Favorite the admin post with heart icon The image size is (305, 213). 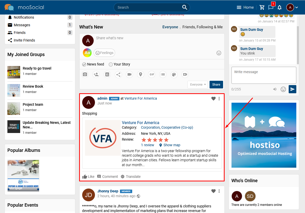[213, 99]
